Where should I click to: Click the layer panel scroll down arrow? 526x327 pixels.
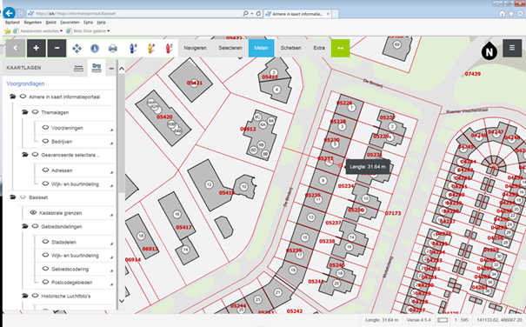[122, 301]
